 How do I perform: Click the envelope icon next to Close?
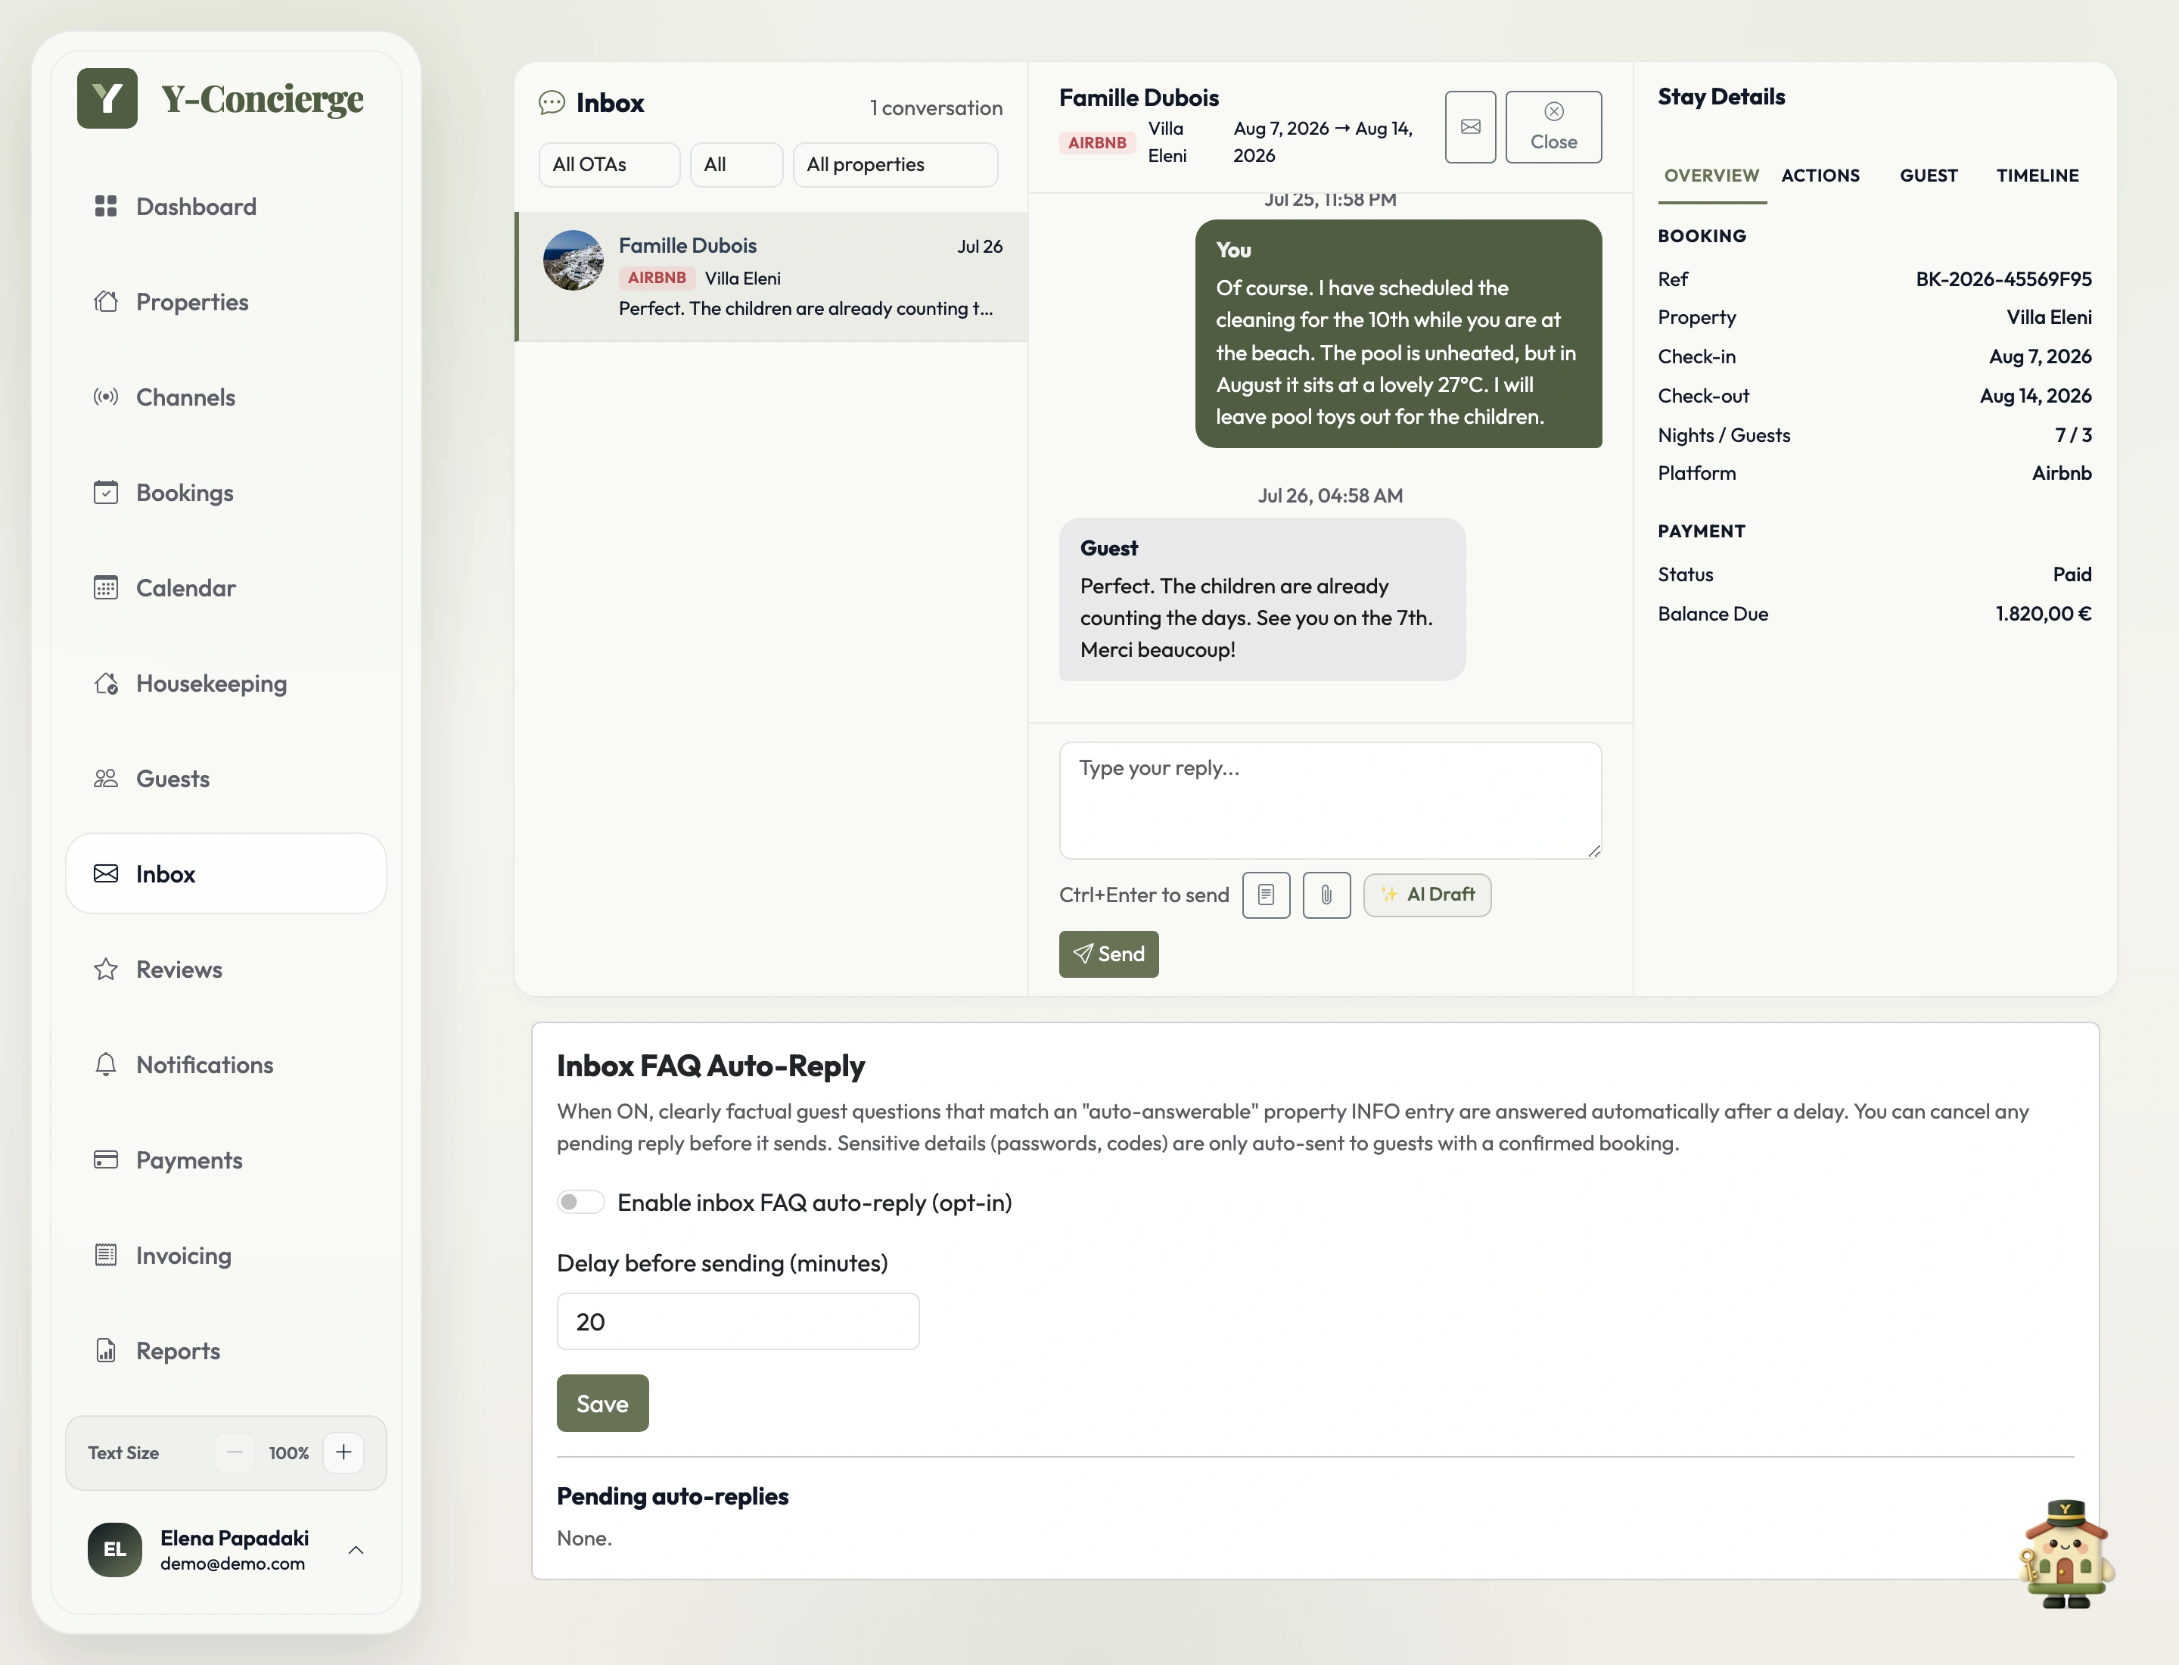(1471, 127)
